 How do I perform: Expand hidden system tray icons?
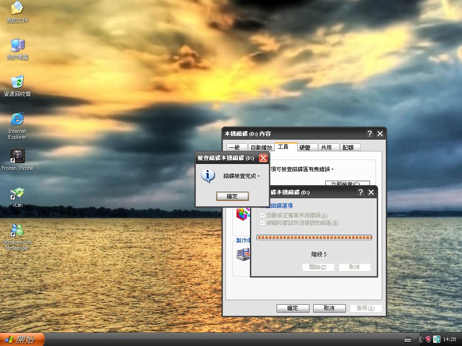[420, 339]
